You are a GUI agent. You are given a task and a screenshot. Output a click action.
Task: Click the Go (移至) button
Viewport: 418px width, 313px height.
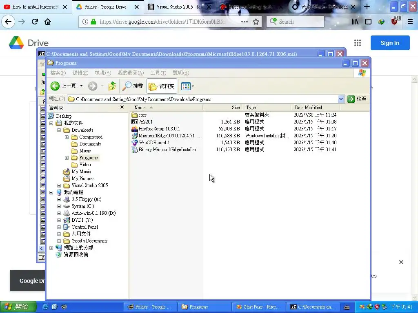click(357, 99)
